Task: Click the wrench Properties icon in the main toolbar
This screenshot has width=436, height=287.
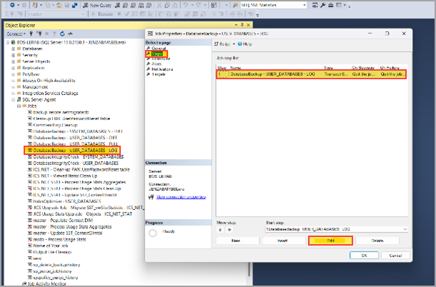Action: click(x=323, y=5)
